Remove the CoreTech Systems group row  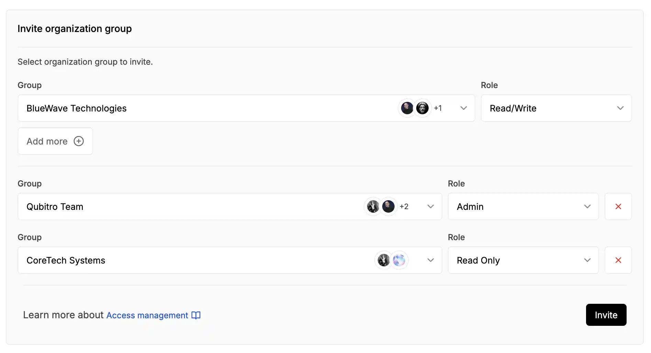coord(618,260)
